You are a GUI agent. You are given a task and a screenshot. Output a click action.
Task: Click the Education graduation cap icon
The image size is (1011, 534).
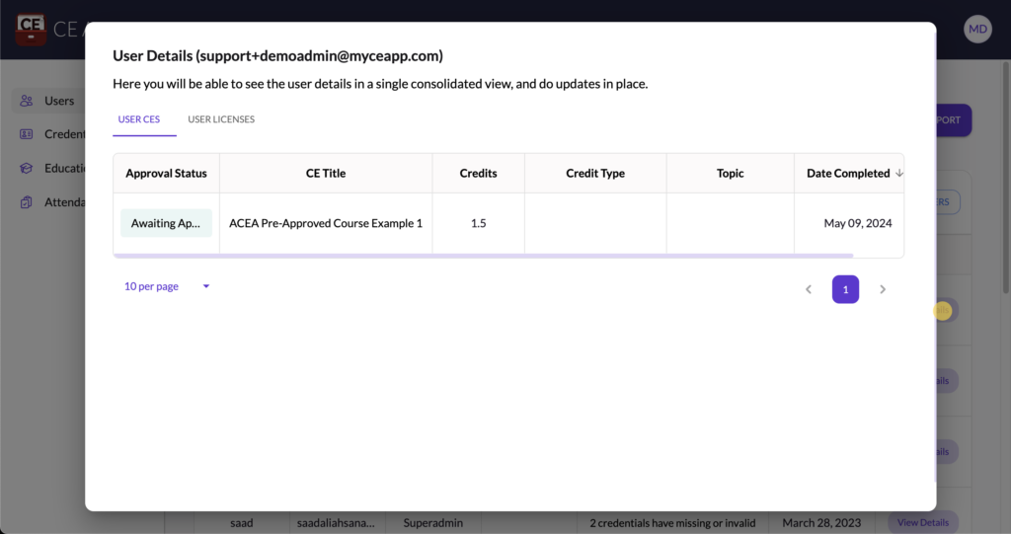pos(27,168)
